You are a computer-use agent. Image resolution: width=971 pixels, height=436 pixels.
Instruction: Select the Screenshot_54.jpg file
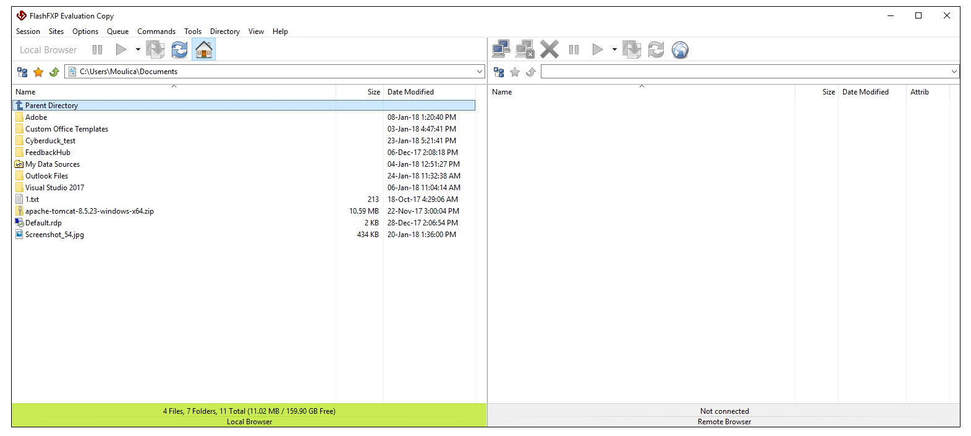coord(244,235)
